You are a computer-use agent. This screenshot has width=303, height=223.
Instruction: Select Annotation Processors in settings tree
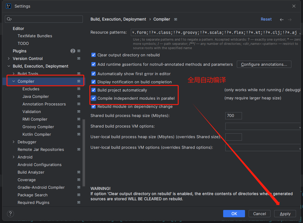44,104
